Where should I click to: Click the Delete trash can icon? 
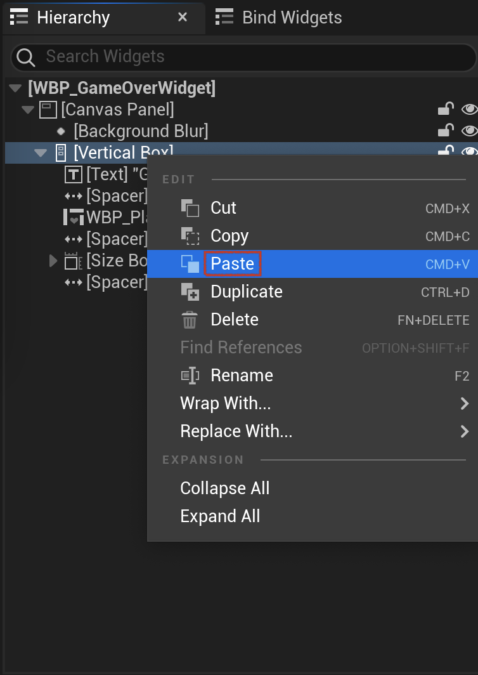(x=190, y=320)
